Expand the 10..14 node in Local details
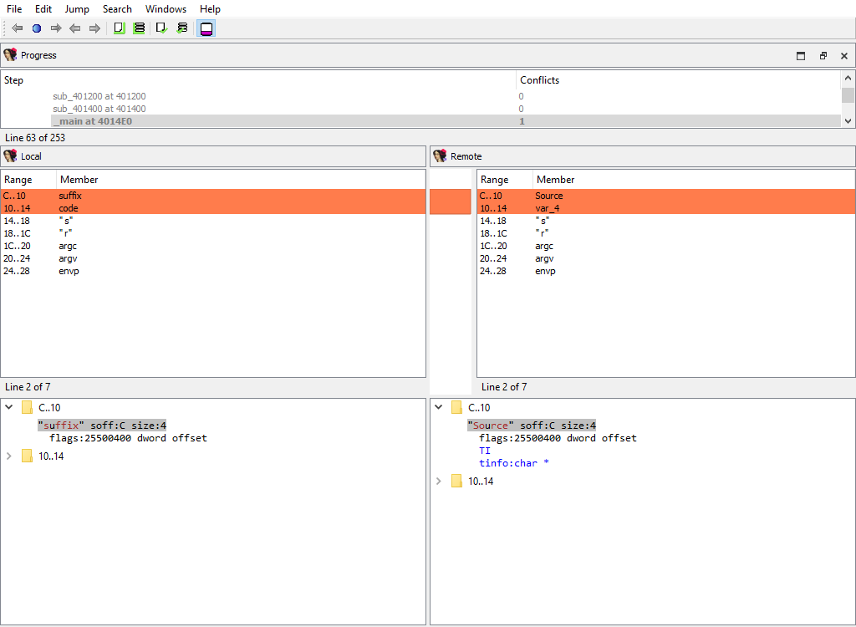The height and width of the screenshot is (627, 856). click(9, 456)
